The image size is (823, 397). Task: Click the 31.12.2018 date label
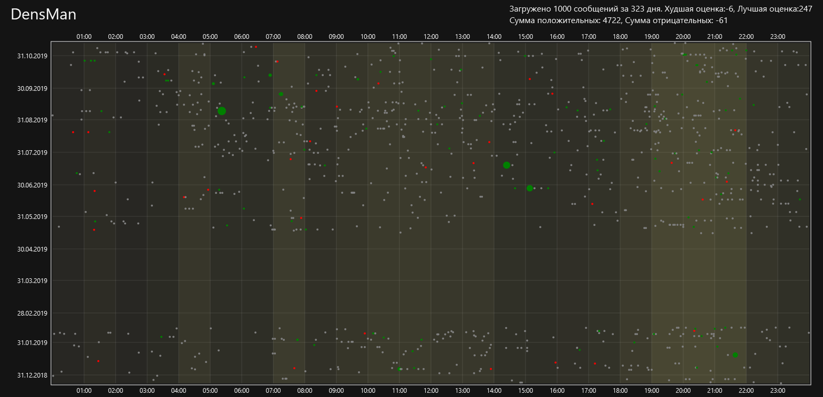point(33,375)
